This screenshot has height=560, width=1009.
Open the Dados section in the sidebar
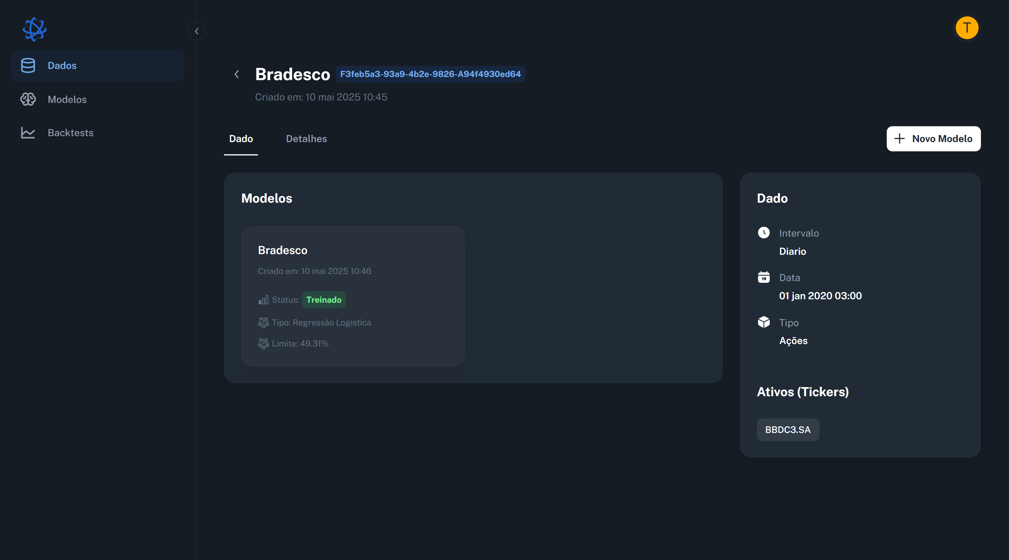[97, 65]
